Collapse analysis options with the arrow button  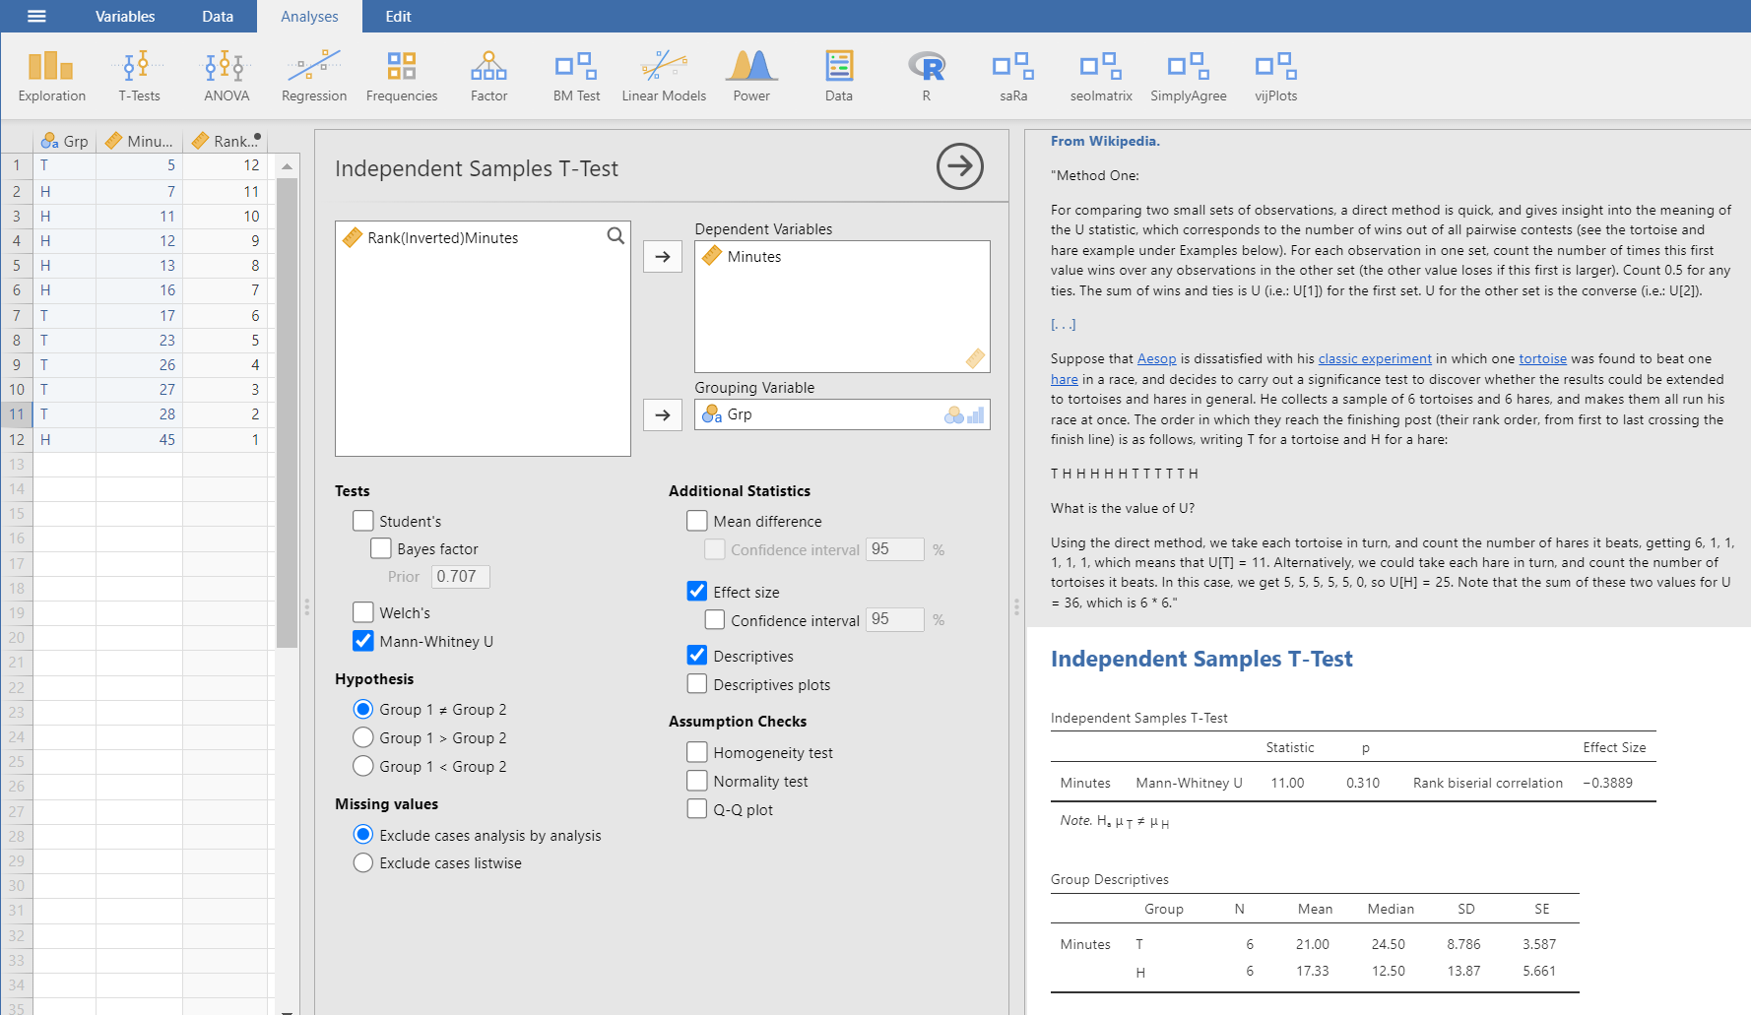[x=959, y=166]
